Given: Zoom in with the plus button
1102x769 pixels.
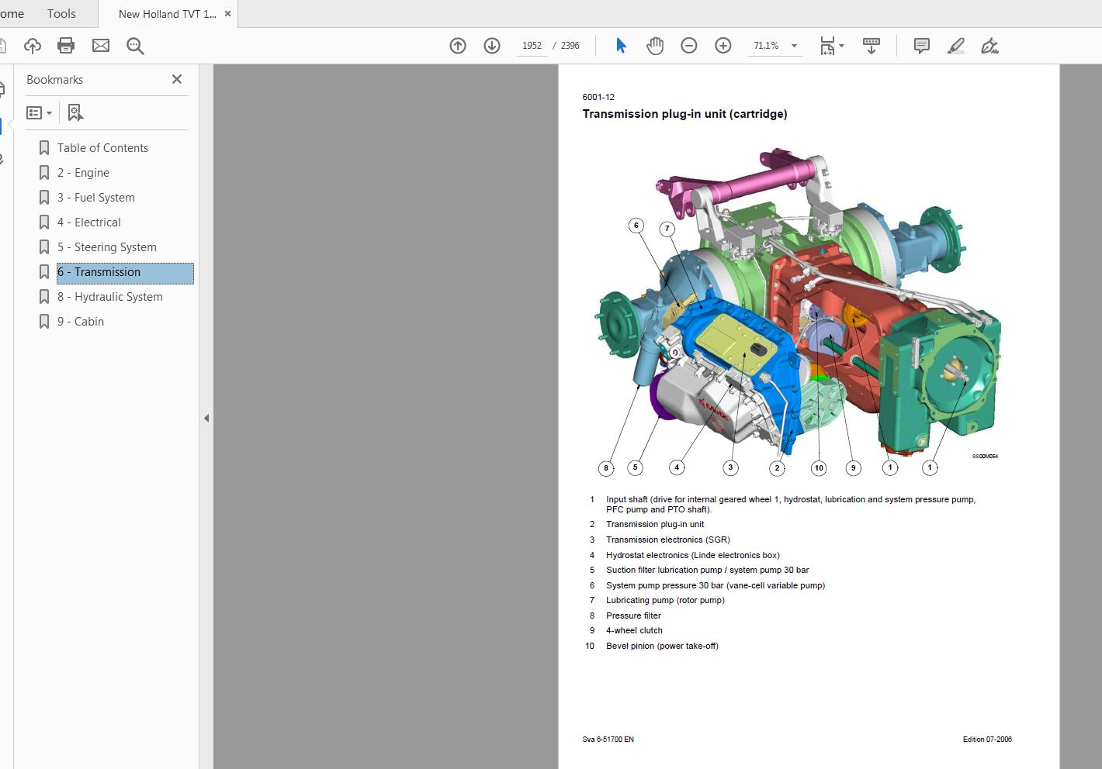Looking at the screenshot, I should point(723,46).
